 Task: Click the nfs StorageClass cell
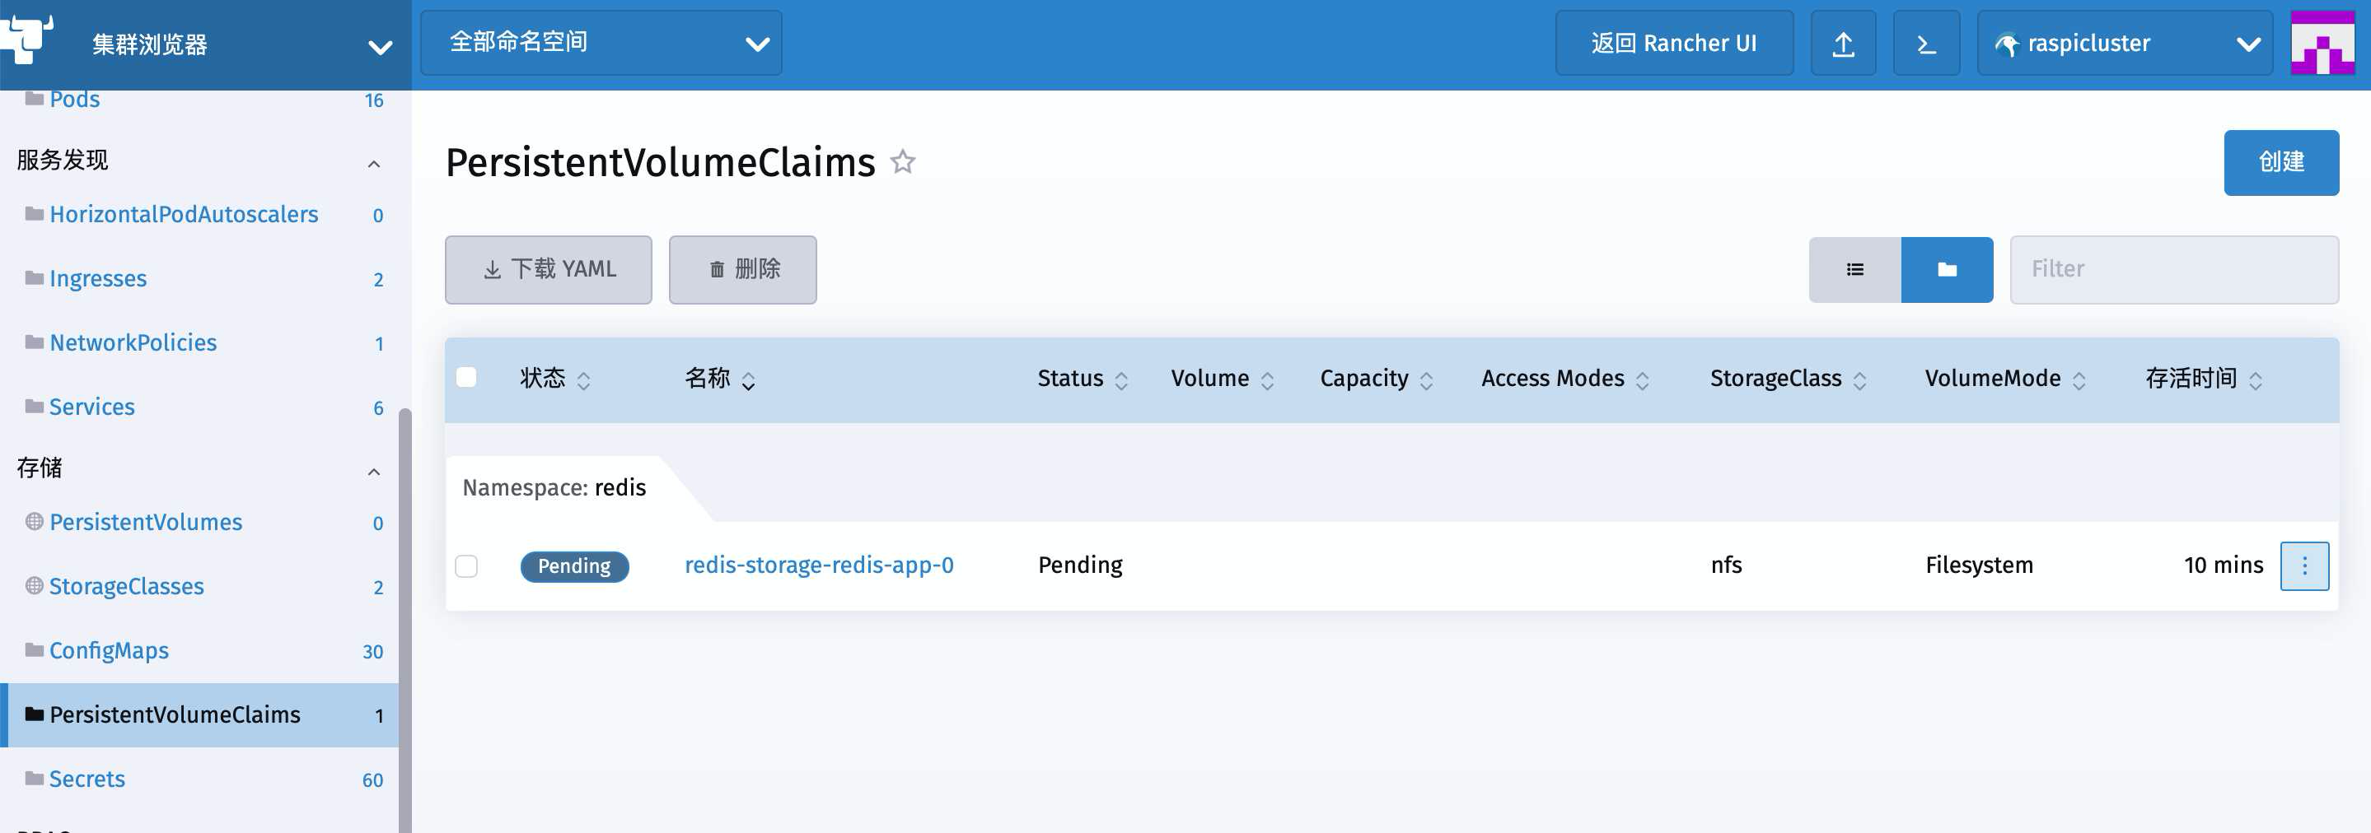1726,565
